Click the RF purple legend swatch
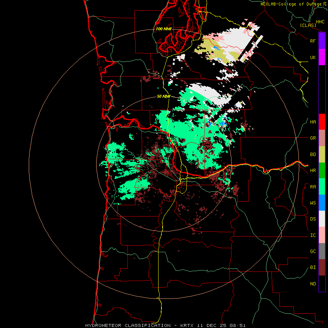Image resolution: width=328 pixels, height=328 pixels. pyautogui.click(x=322, y=41)
